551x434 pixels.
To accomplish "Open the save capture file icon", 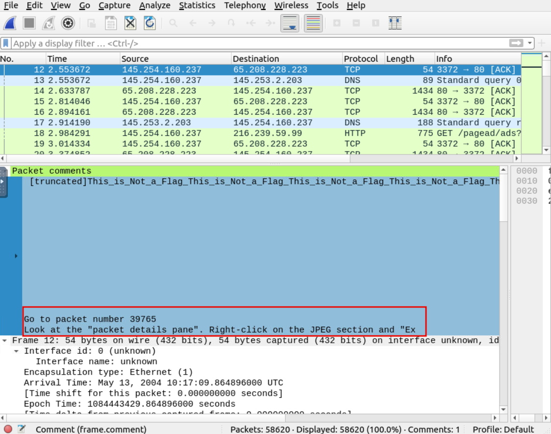I will (111, 23).
